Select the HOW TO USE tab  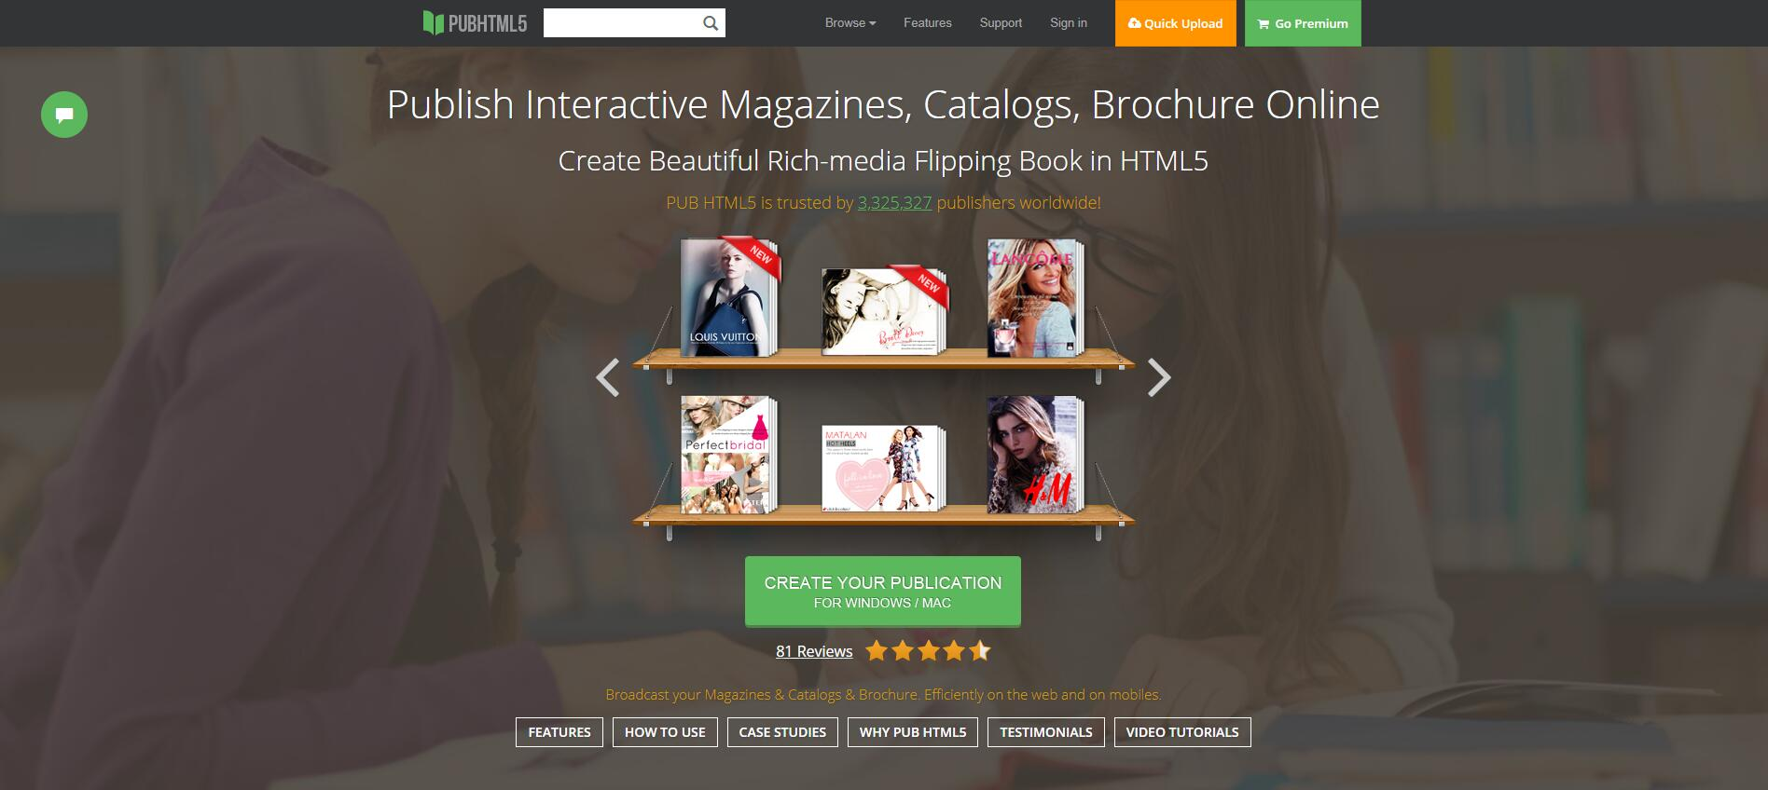pyautogui.click(x=665, y=732)
